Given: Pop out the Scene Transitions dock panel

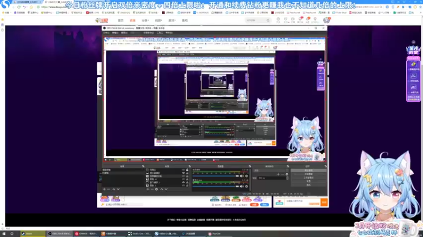Looking at the screenshot, I should [288, 166].
